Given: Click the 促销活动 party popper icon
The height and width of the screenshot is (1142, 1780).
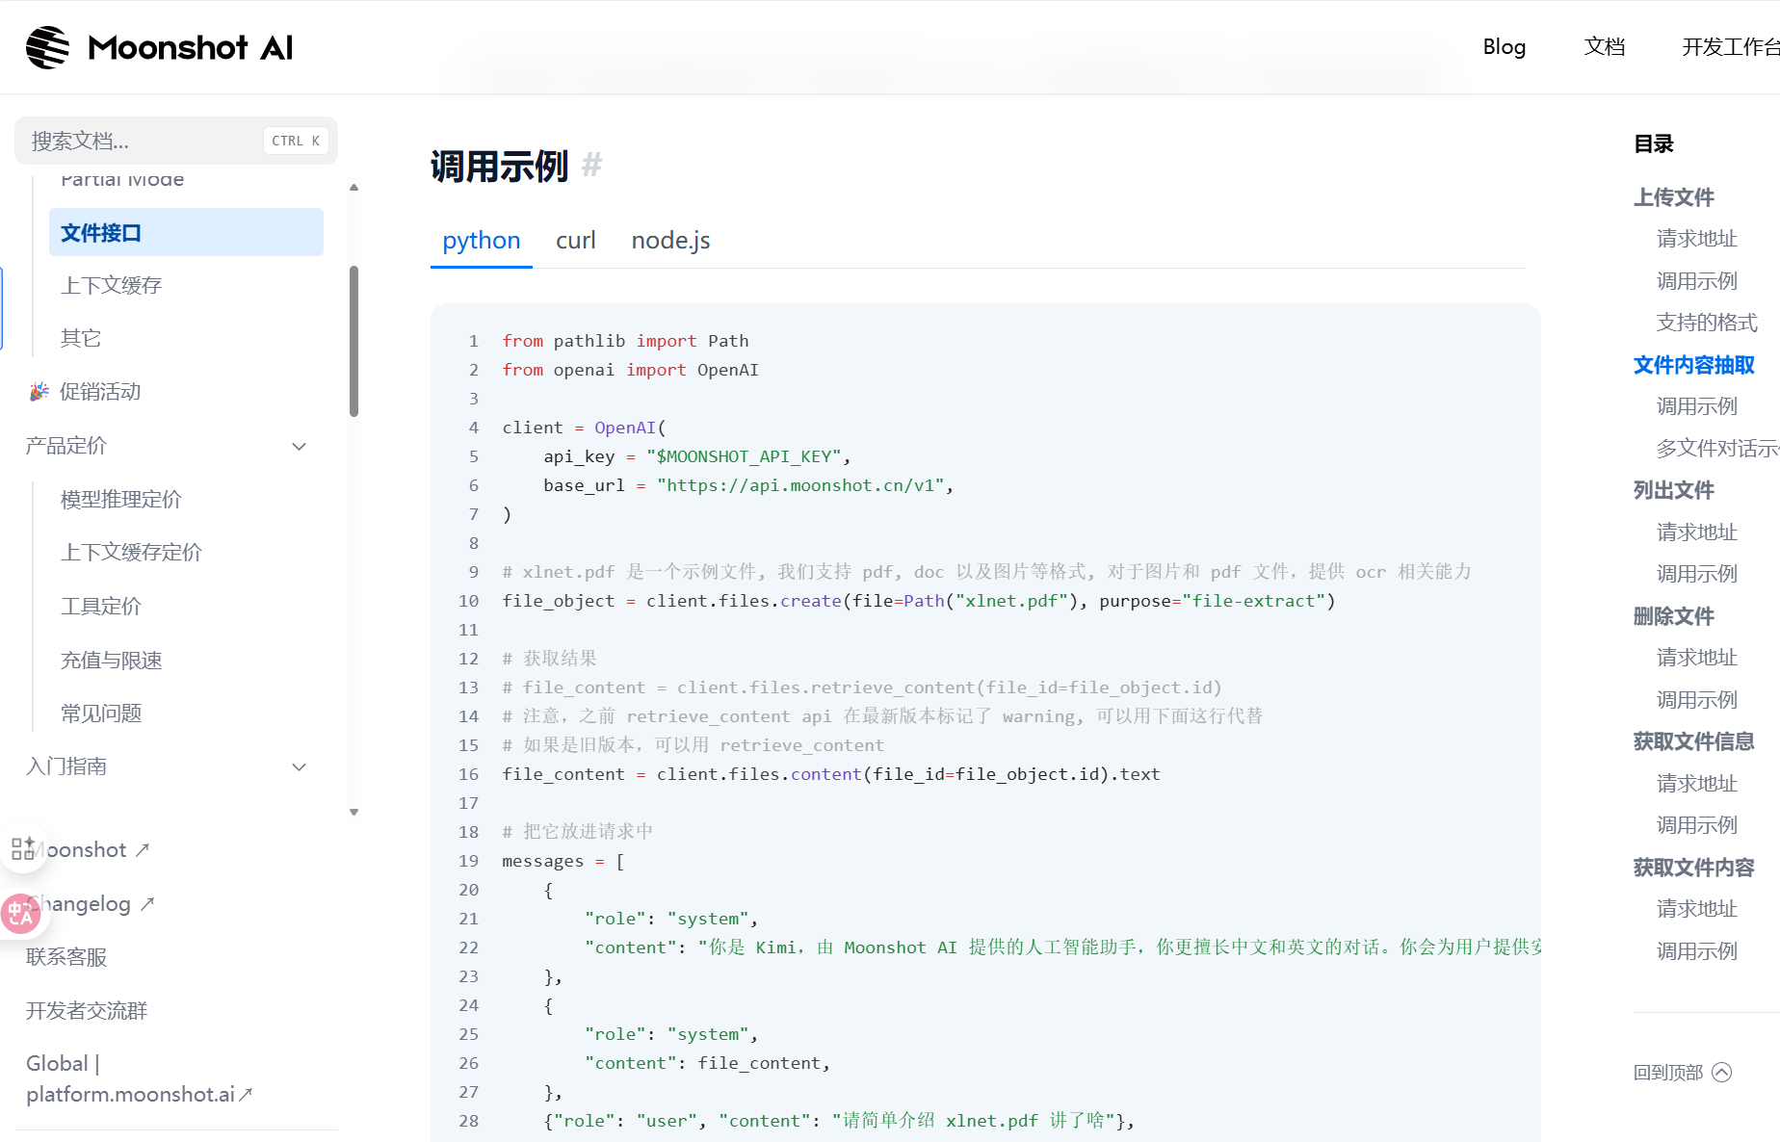Looking at the screenshot, I should [x=39, y=391].
